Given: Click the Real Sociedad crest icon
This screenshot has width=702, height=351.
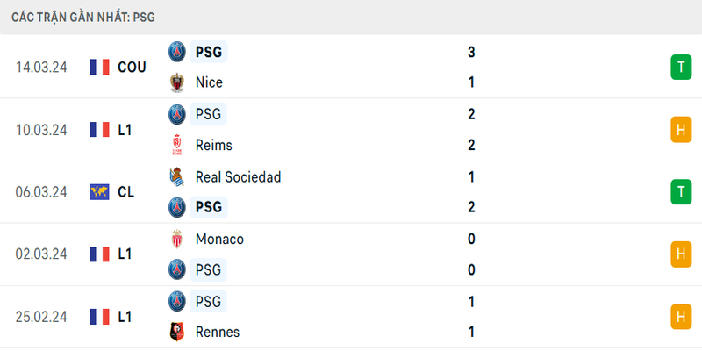Looking at the screenshot, I should (x=177, y=176).
